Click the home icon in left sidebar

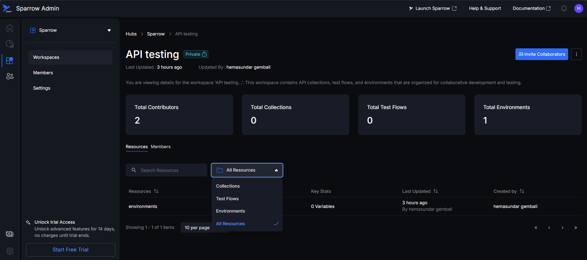10,28
